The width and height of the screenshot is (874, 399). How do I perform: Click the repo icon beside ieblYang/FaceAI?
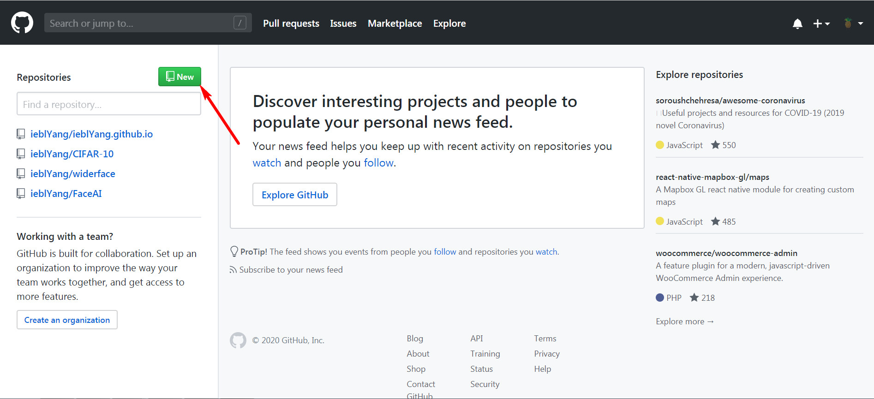point(21,194)
